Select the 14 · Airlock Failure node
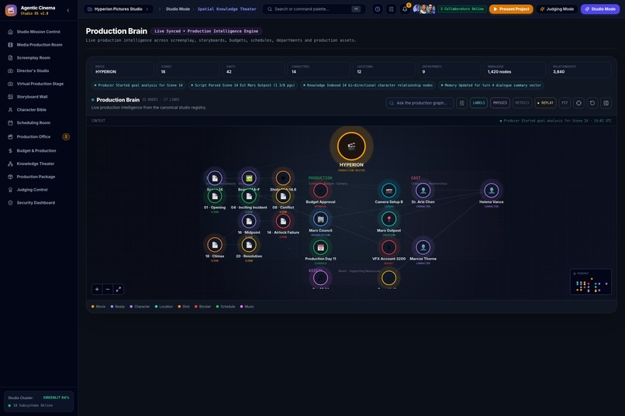This screenshot has width=625, height=416. [283, 222]
